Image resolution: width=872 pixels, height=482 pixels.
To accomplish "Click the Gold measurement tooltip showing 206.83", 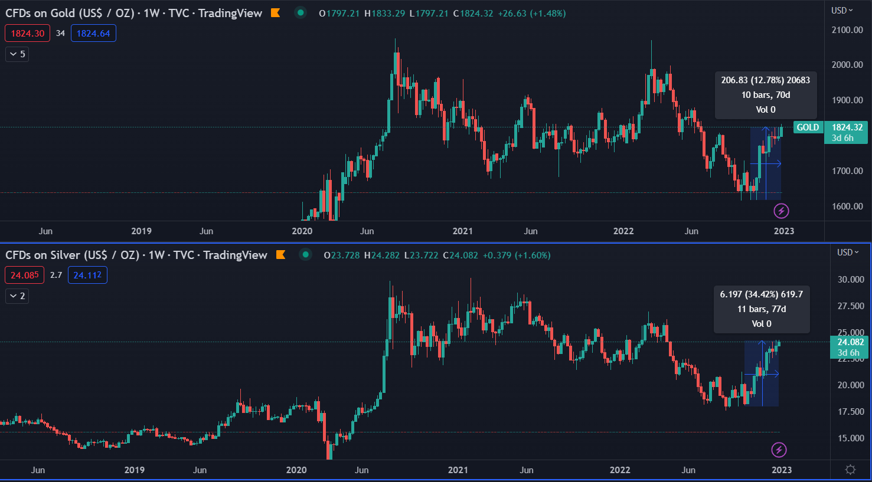I will (x=766, y=95).
